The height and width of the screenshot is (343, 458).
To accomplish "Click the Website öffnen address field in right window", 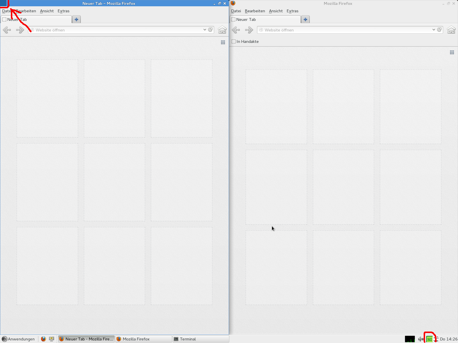I will click(343, 30).
